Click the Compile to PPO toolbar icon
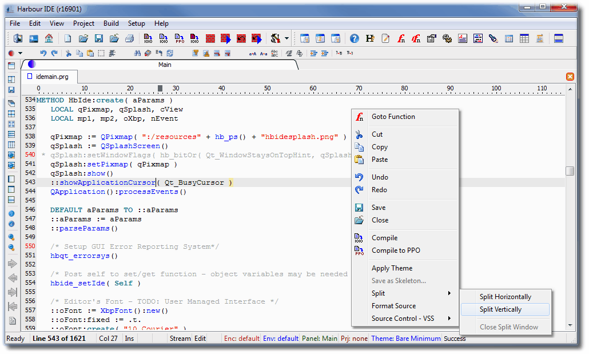Viewport: 589px width, 354px height. tap(180, 39)
